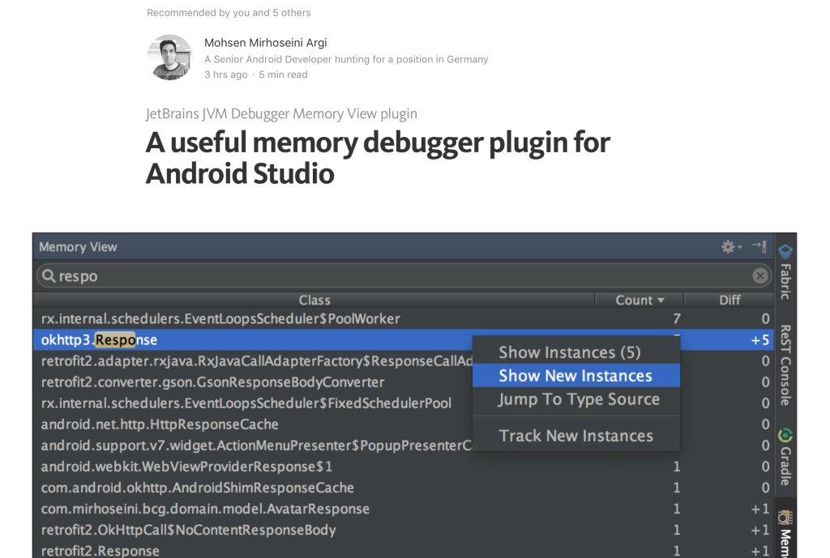The height and width of the screenshot is (558, 830).
Task: Clear the search field with the X icon
Action: pos(760,275)
